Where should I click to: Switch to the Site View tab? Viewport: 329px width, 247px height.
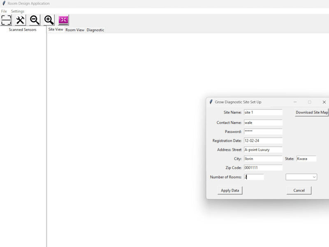coord(56,30)
